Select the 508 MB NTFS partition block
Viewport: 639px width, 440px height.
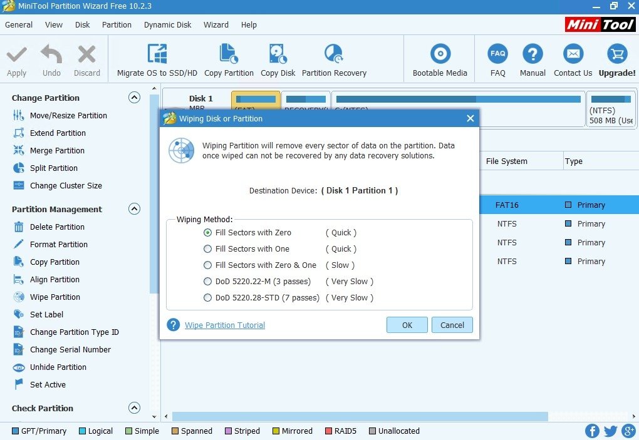pos(610,109)
